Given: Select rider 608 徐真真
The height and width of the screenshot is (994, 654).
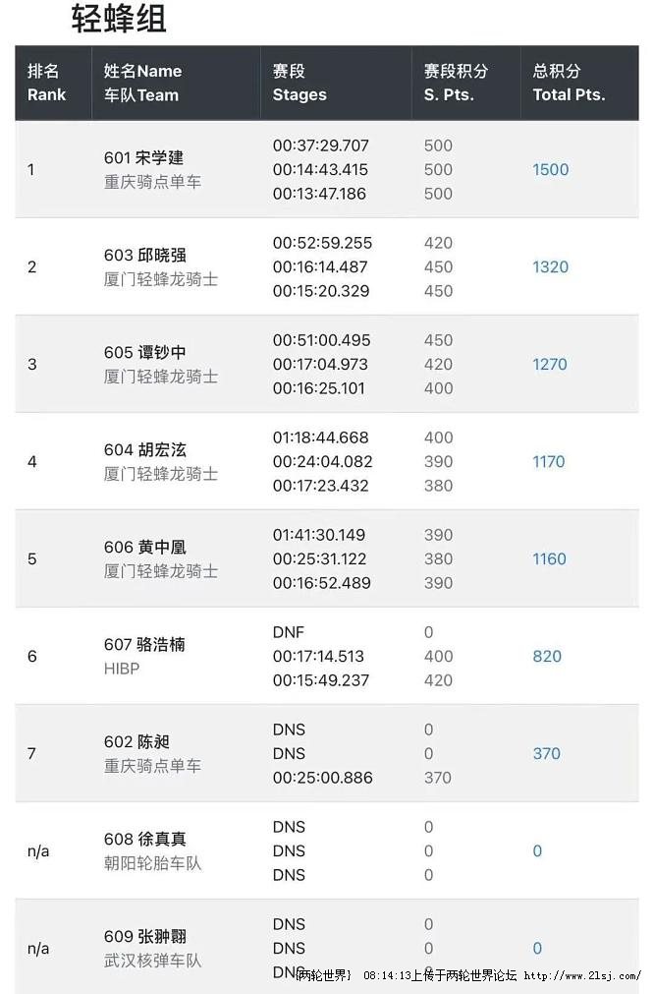Looking at the screenshot, I should [x=145, y=840].
